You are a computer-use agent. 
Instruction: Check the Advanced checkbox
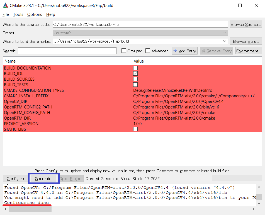pyautogui.click(x=148, y=51)
